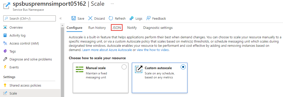This screenshot has width=283, height=97.
Task: Collapse the sidebar with double chevron
Action: coord(61,18)
